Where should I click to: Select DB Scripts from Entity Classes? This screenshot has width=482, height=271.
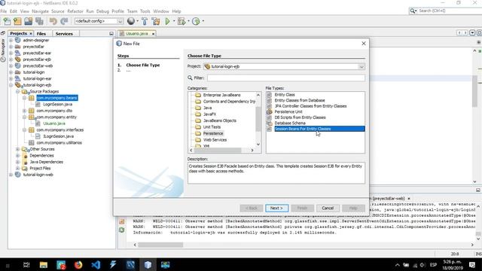[300, 117]
